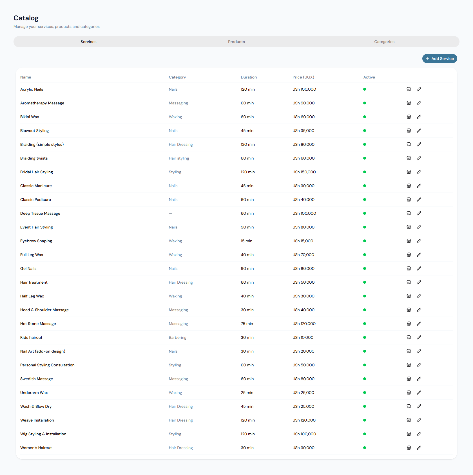Click the store icon for Classic Manicure
The height and width of the screenshot is (475, 473).
[409, 186]
